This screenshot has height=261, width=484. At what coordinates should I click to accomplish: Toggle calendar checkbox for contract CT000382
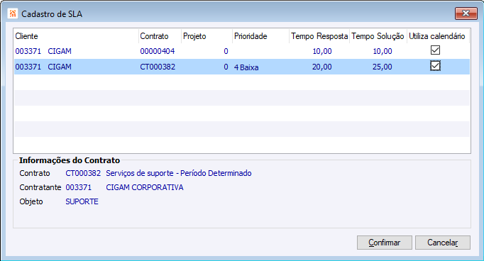click(x=435, y=66)
